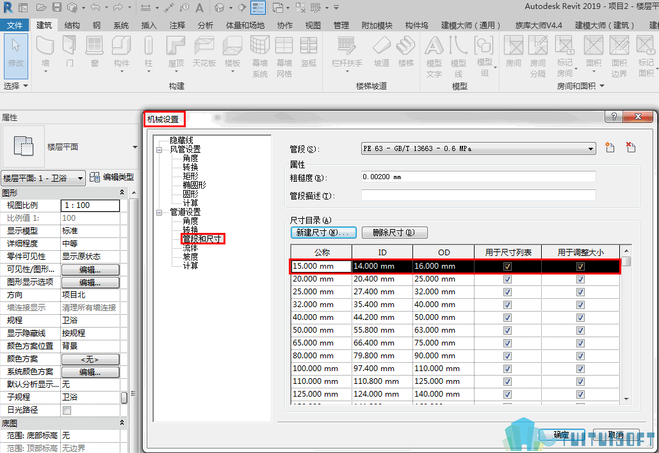The height and width of the screenshot is (453, 659).
Task: Open the 管段 pipe segment dropdown
Action: click(x=478, y=148)
